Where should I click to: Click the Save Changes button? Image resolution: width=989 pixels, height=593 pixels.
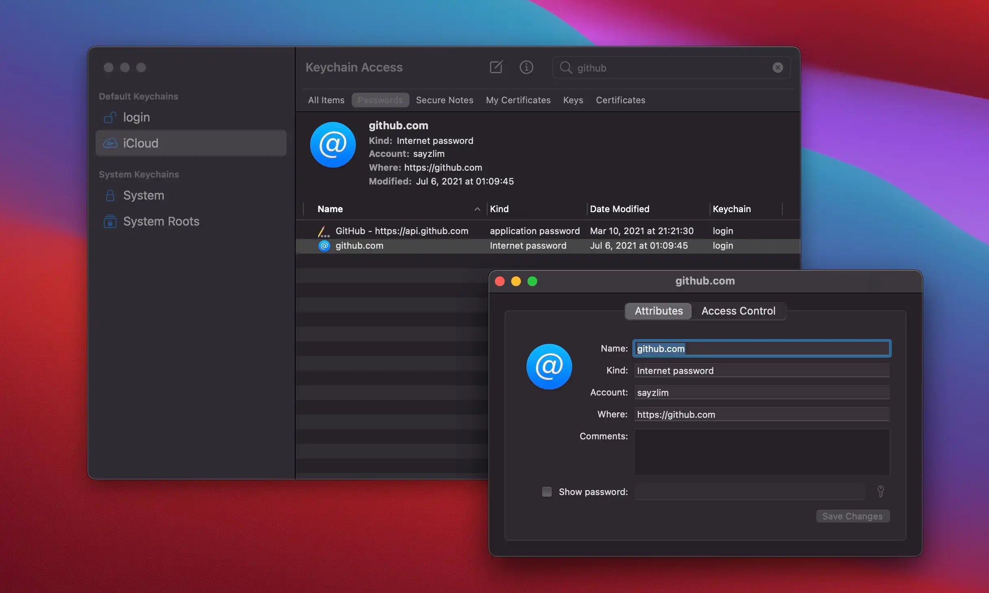(852, 516)
